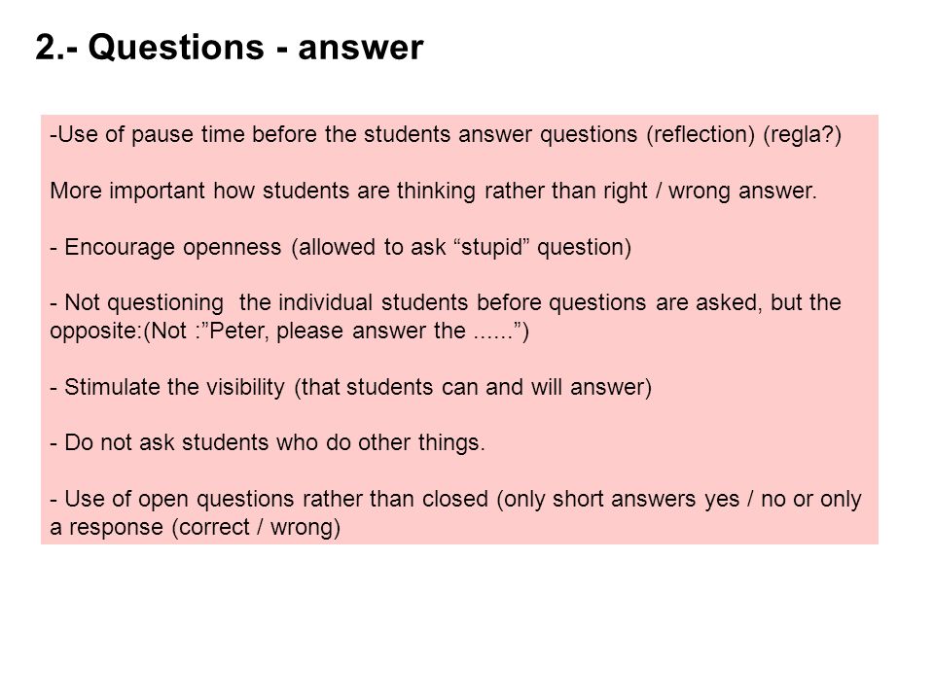Click the word 'Questions' in the heading
Screen dimensions: 934x700
176,48
